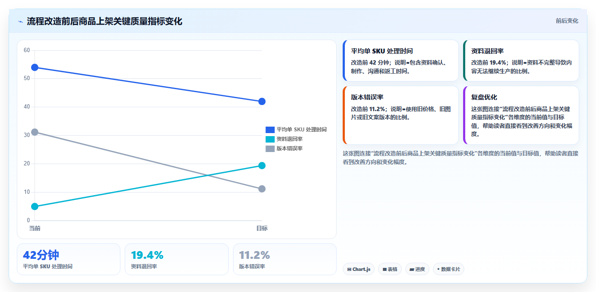Toggle the 版本错误率 legend color box

(x=270, y=149)
